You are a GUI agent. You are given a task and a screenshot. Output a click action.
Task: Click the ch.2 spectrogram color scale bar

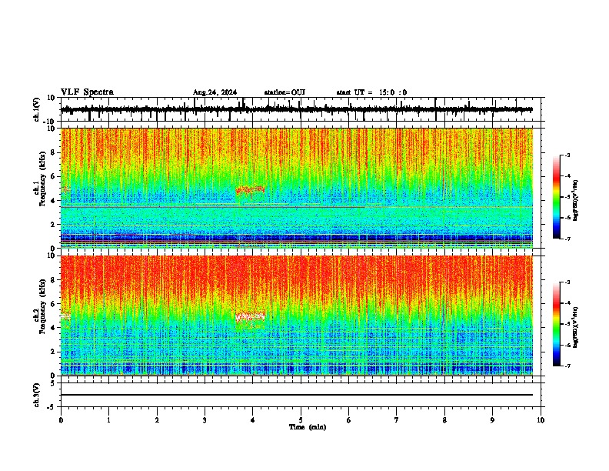tap(557, 324)
